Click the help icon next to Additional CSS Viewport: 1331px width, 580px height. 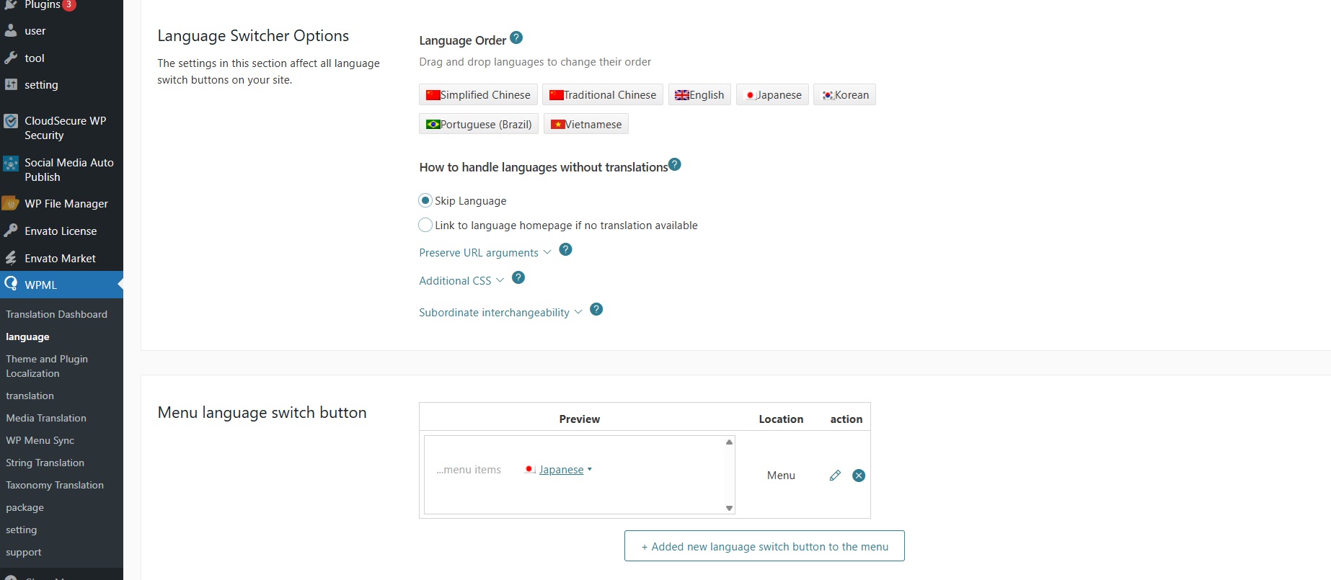click(x=518, y=277)
